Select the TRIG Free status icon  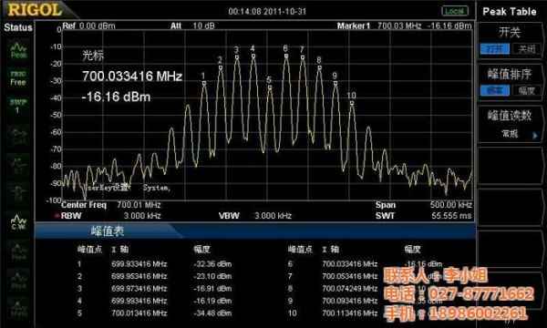(x=18, y=78)
